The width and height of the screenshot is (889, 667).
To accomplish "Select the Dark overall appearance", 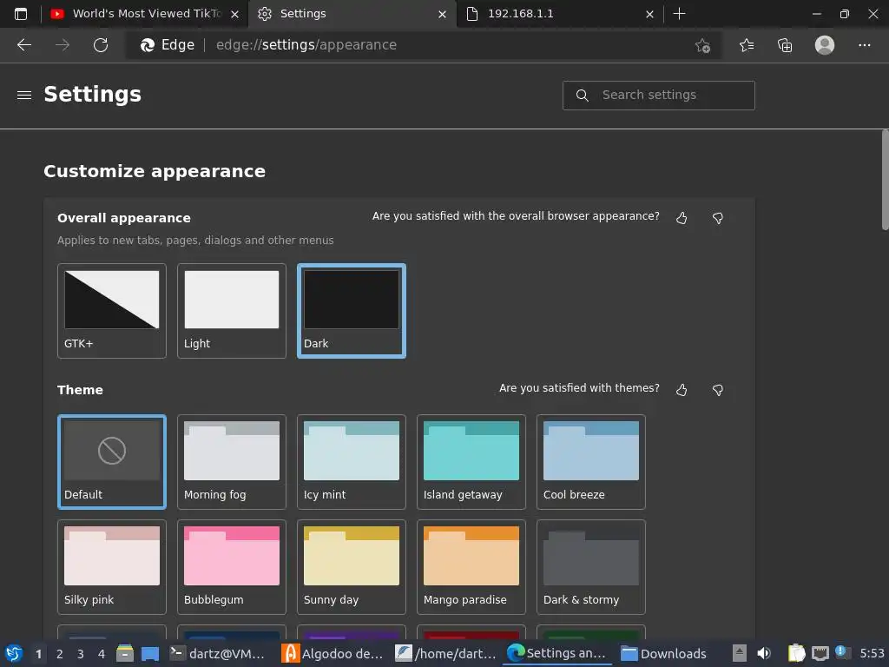I will 352,311.
